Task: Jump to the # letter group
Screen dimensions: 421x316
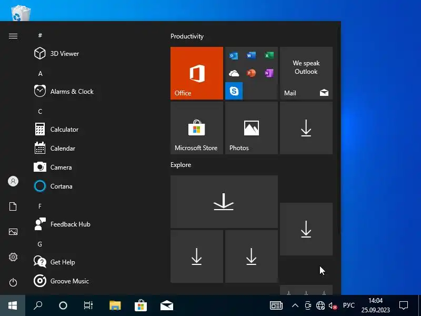Action: 40,35
